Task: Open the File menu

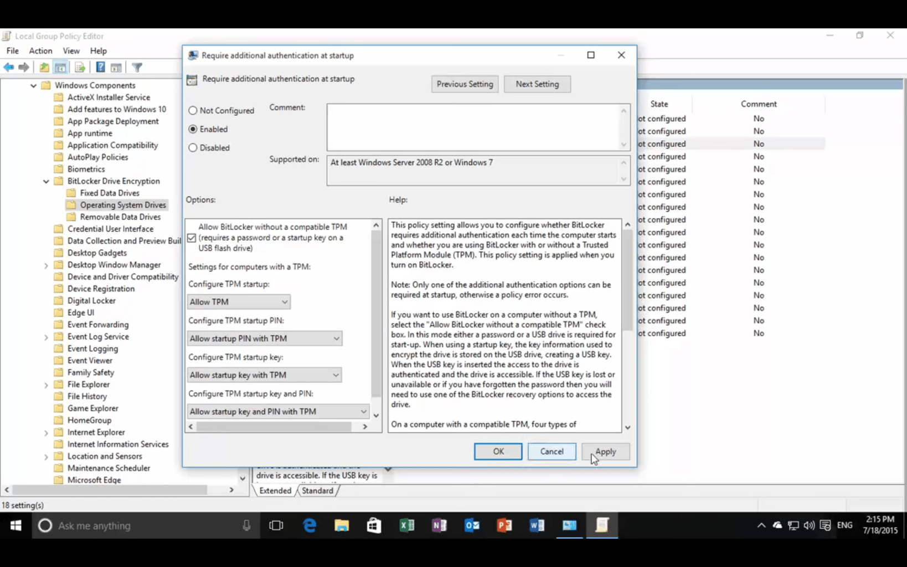Action: (x=12, y=51)
